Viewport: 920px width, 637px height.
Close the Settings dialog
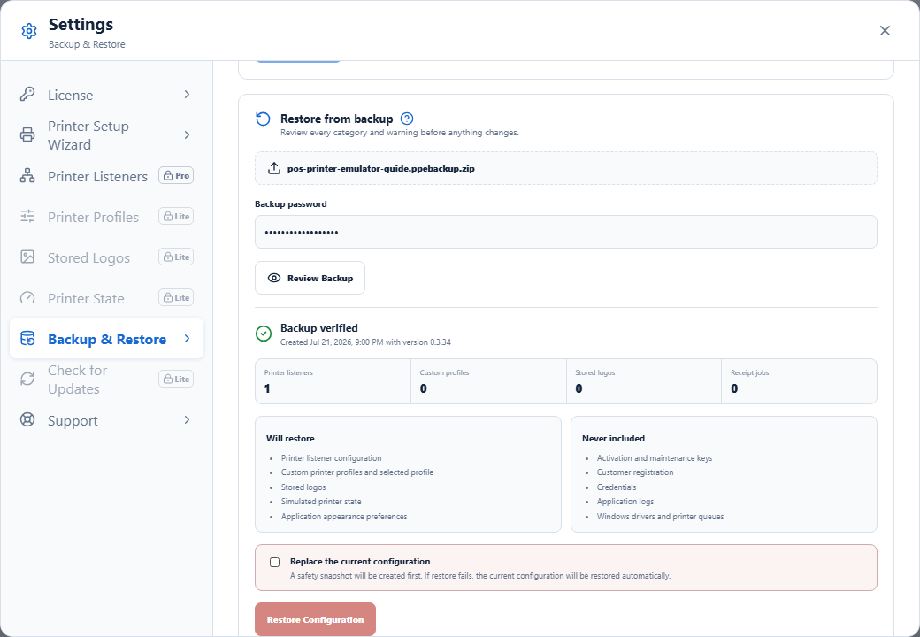coord(885,30)
